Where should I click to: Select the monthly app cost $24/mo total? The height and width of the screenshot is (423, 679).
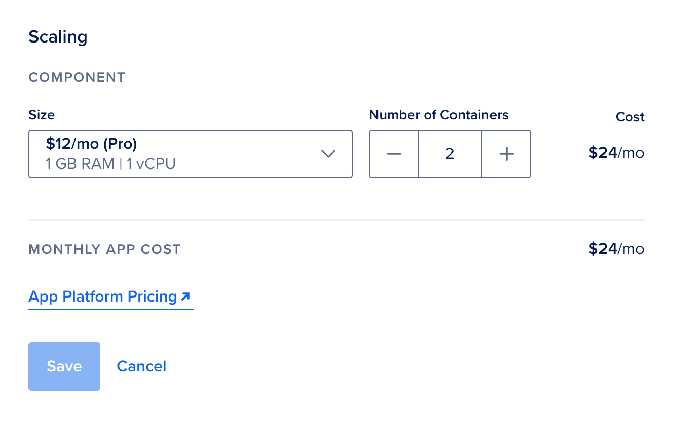[x=616, y=248]
